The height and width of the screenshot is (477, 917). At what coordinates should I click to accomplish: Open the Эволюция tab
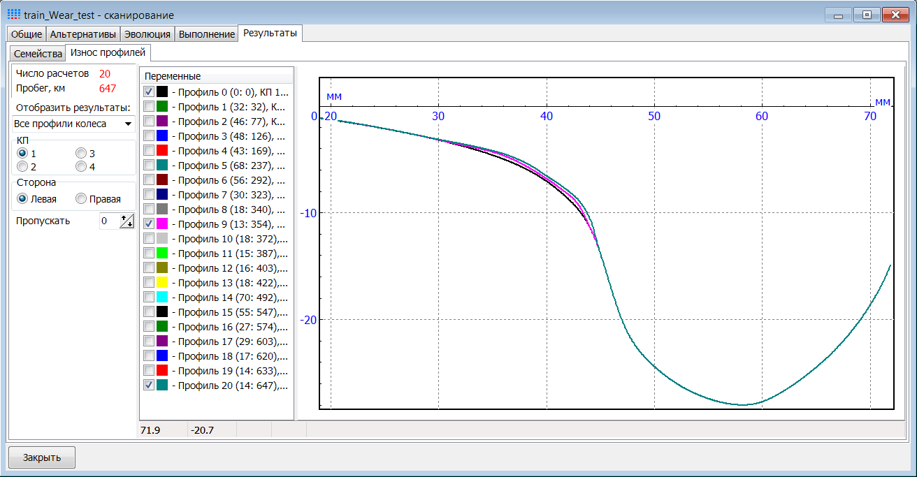[x=147, y=34]
